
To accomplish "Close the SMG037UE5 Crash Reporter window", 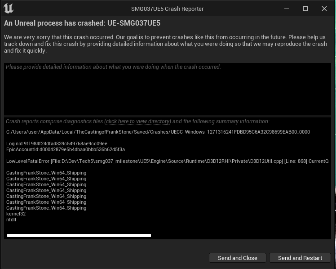I will pos(324,9).
